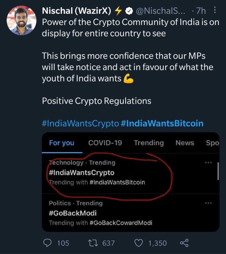This screenshot has height=254, width=226.
Task: Select the Trending tab
Action: tap(149, 143)
